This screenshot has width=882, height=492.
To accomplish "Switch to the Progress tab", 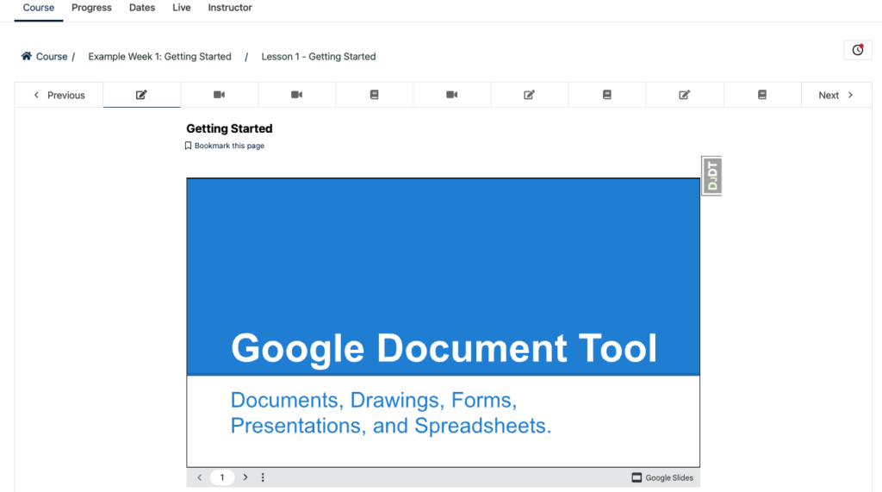I will pos(91,8).
